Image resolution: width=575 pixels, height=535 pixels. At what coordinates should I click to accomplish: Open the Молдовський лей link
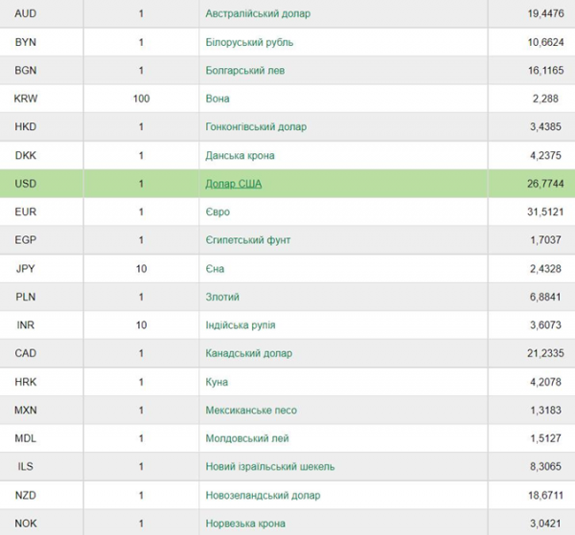(x=247, y=438)
